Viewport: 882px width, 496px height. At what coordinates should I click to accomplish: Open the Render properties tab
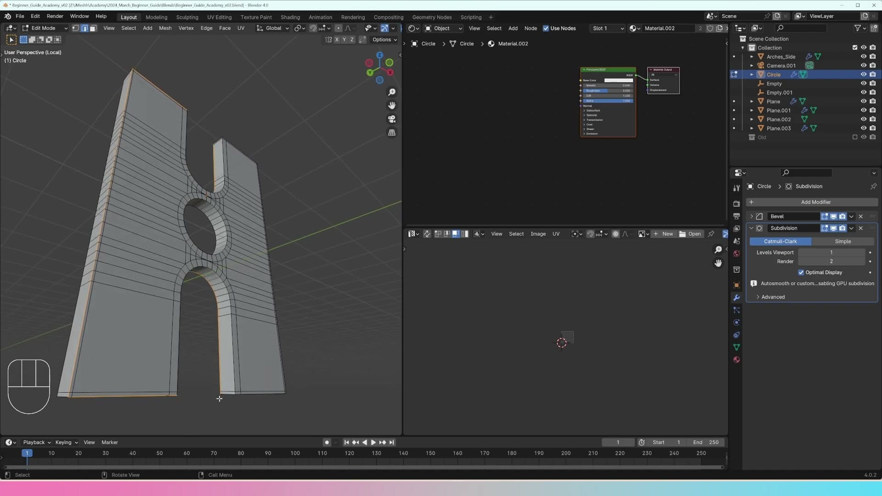click(x=736, y=203)
